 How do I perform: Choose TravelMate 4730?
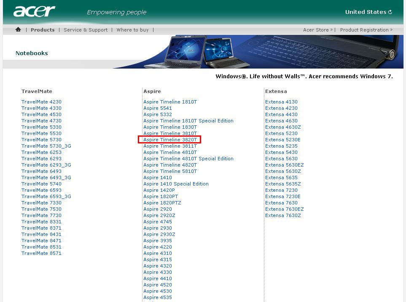[41, 121]
